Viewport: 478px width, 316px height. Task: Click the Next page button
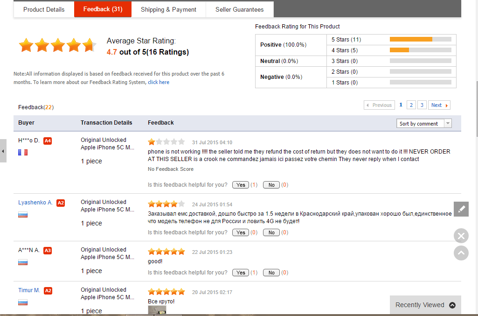(x=439, y=105)
